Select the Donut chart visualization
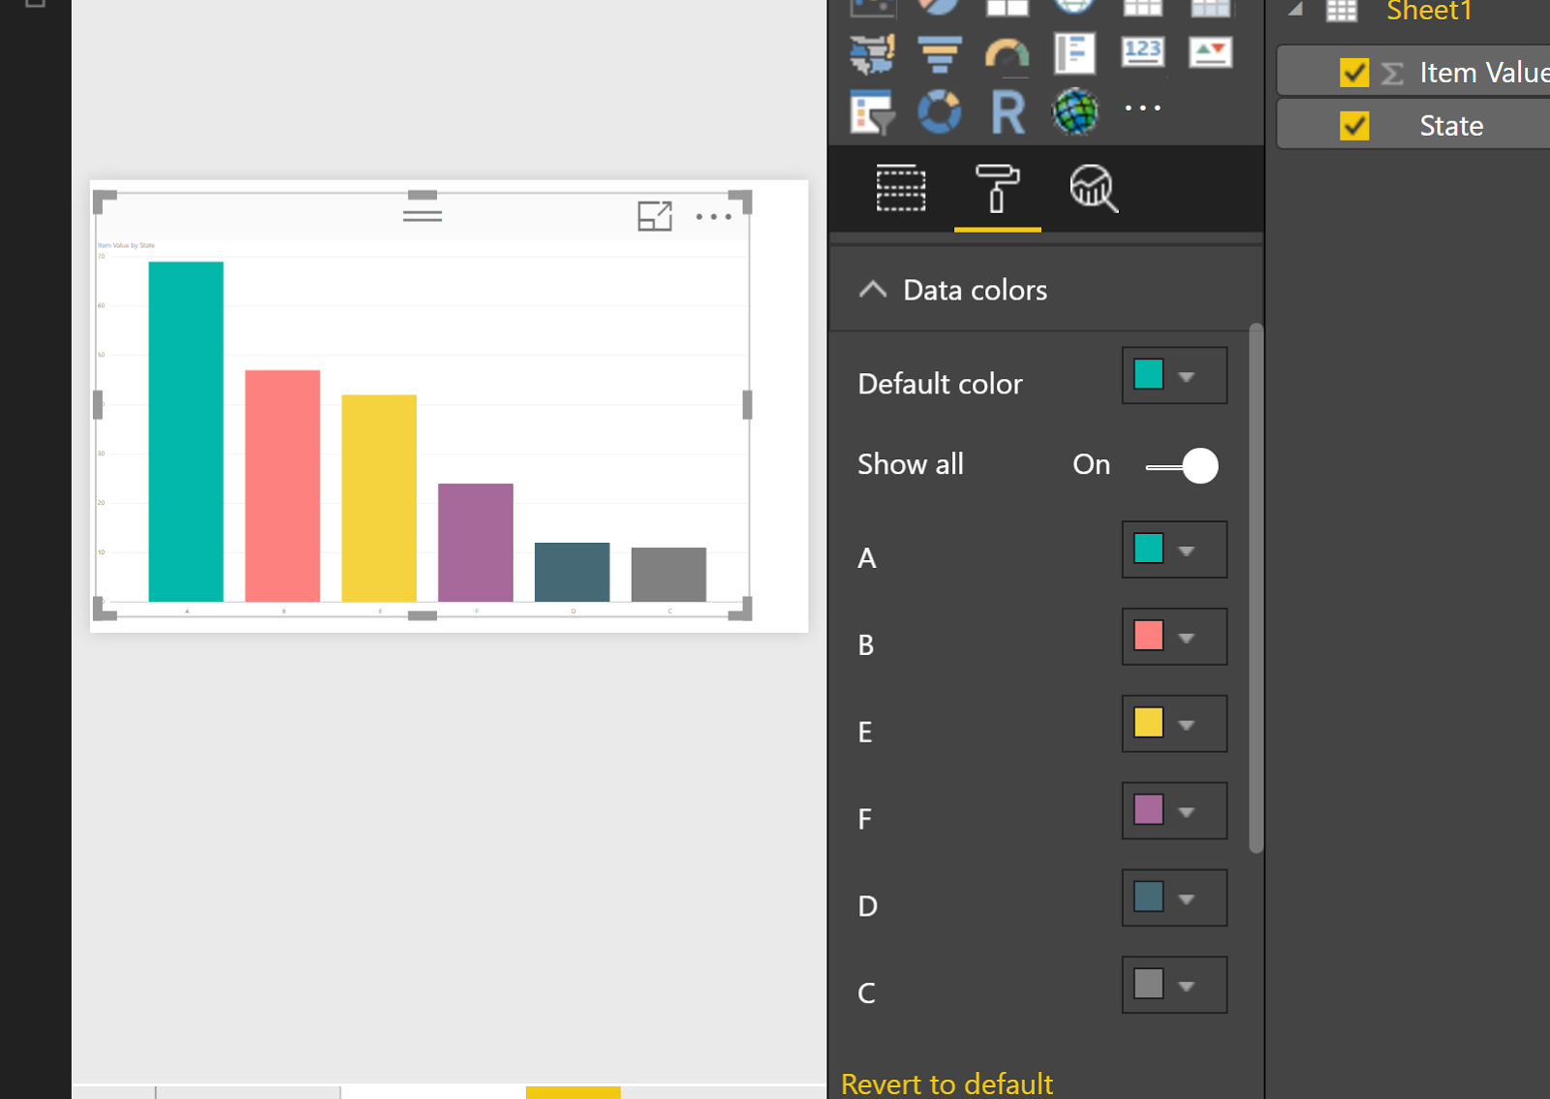1550x1099 pixels. [941, 110]
